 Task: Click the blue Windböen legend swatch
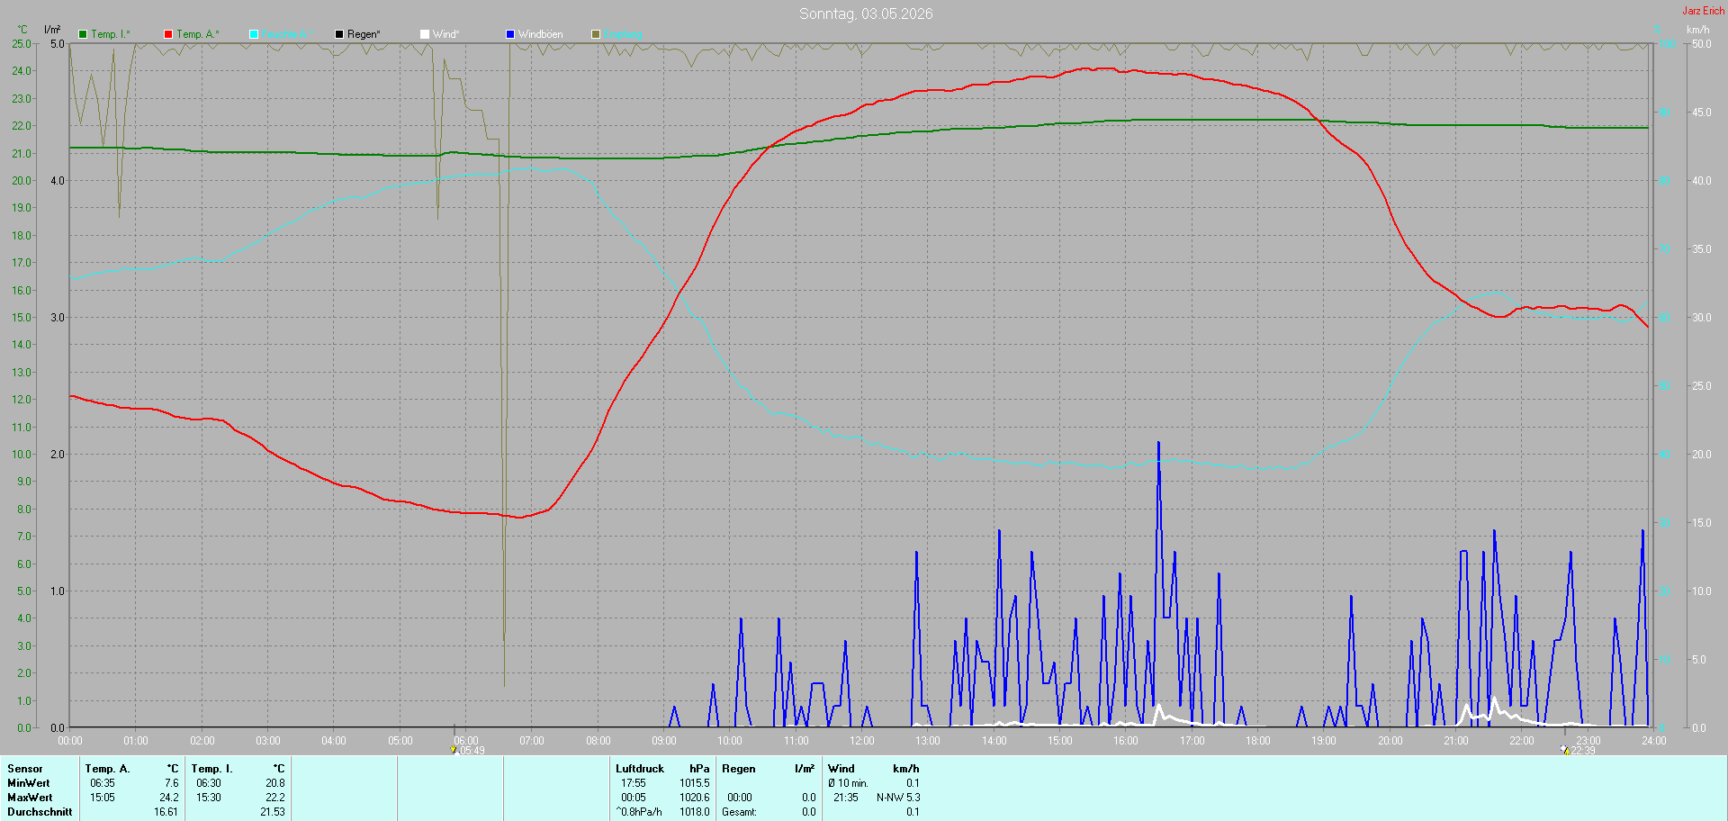pos(510,34)
